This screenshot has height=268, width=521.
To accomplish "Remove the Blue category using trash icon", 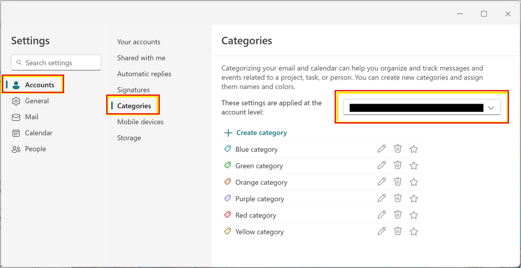I will pyautogui.click(x=397, y=149).
